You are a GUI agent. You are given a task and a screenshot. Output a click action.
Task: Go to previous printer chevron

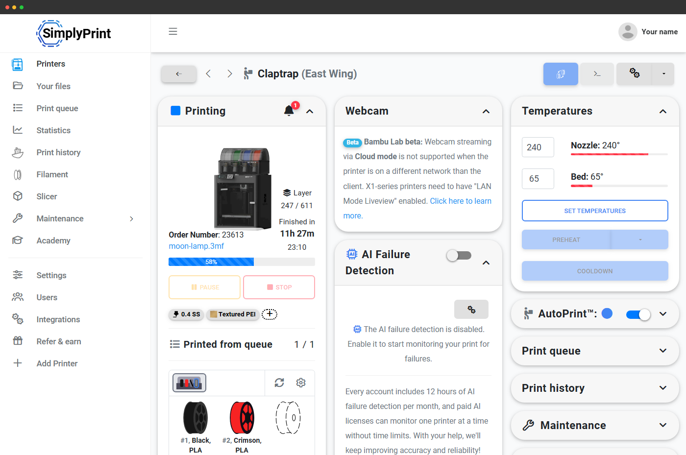pos(208,73)
